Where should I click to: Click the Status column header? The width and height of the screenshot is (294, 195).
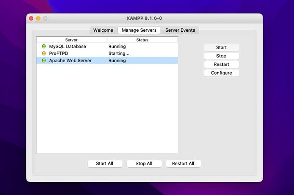point(142,40)
